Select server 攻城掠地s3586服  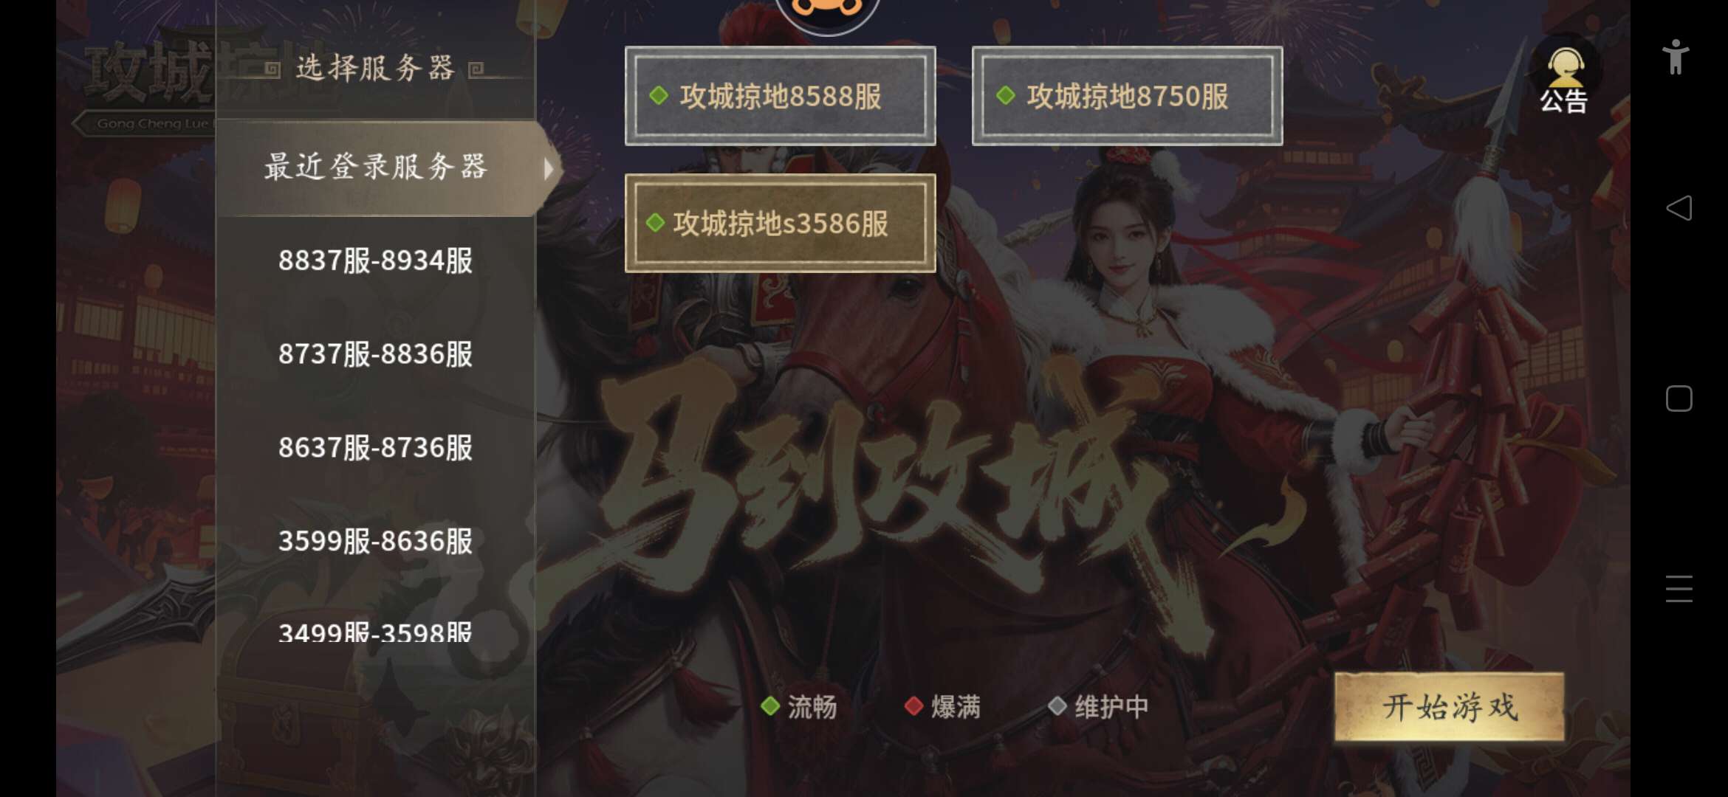[780, 223]
